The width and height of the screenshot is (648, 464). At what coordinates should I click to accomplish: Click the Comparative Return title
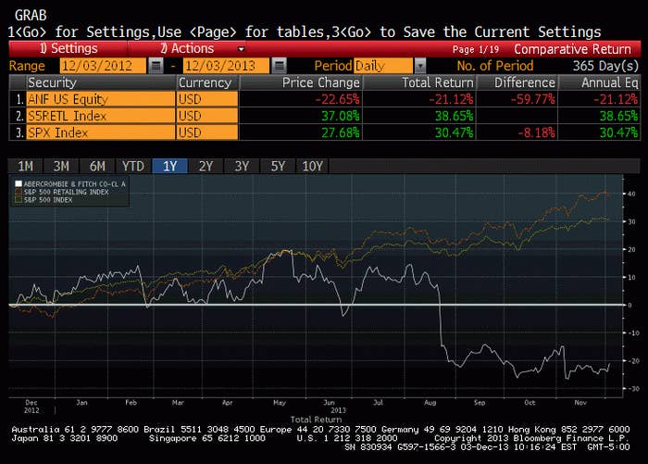pos(572,49)
